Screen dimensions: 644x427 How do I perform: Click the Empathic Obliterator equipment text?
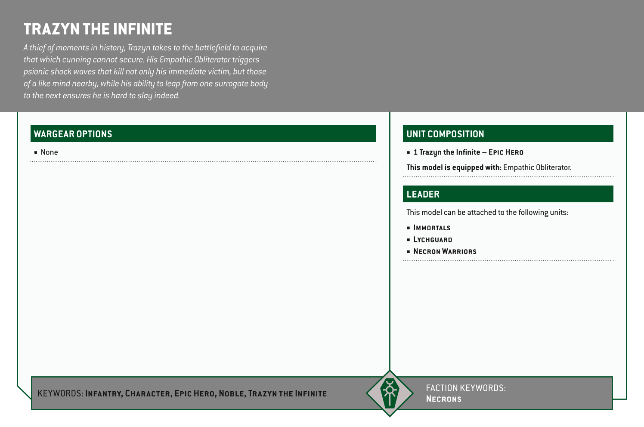coord(537,167)
